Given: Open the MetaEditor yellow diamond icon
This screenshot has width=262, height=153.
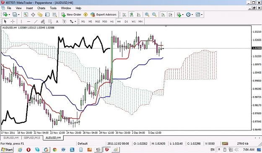Looking at the screenshot, I should point(86,15).
